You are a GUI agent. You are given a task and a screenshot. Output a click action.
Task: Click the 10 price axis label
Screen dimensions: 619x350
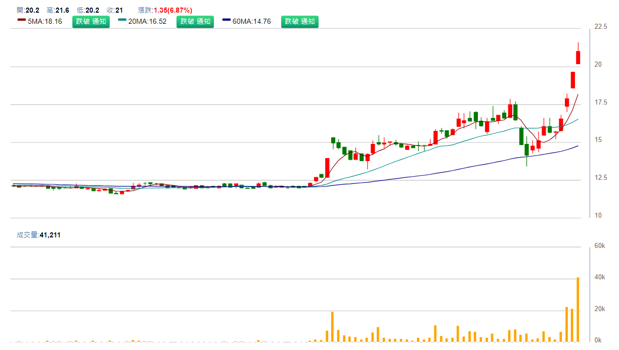(x=598, y=216)
